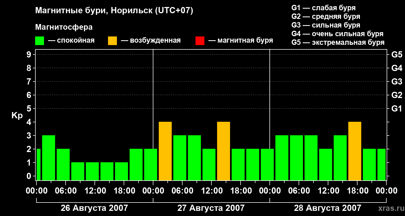The image size is (405, 216).
Task: Click the '18:00' tick label on 28 August
Action: click(357, 191)
